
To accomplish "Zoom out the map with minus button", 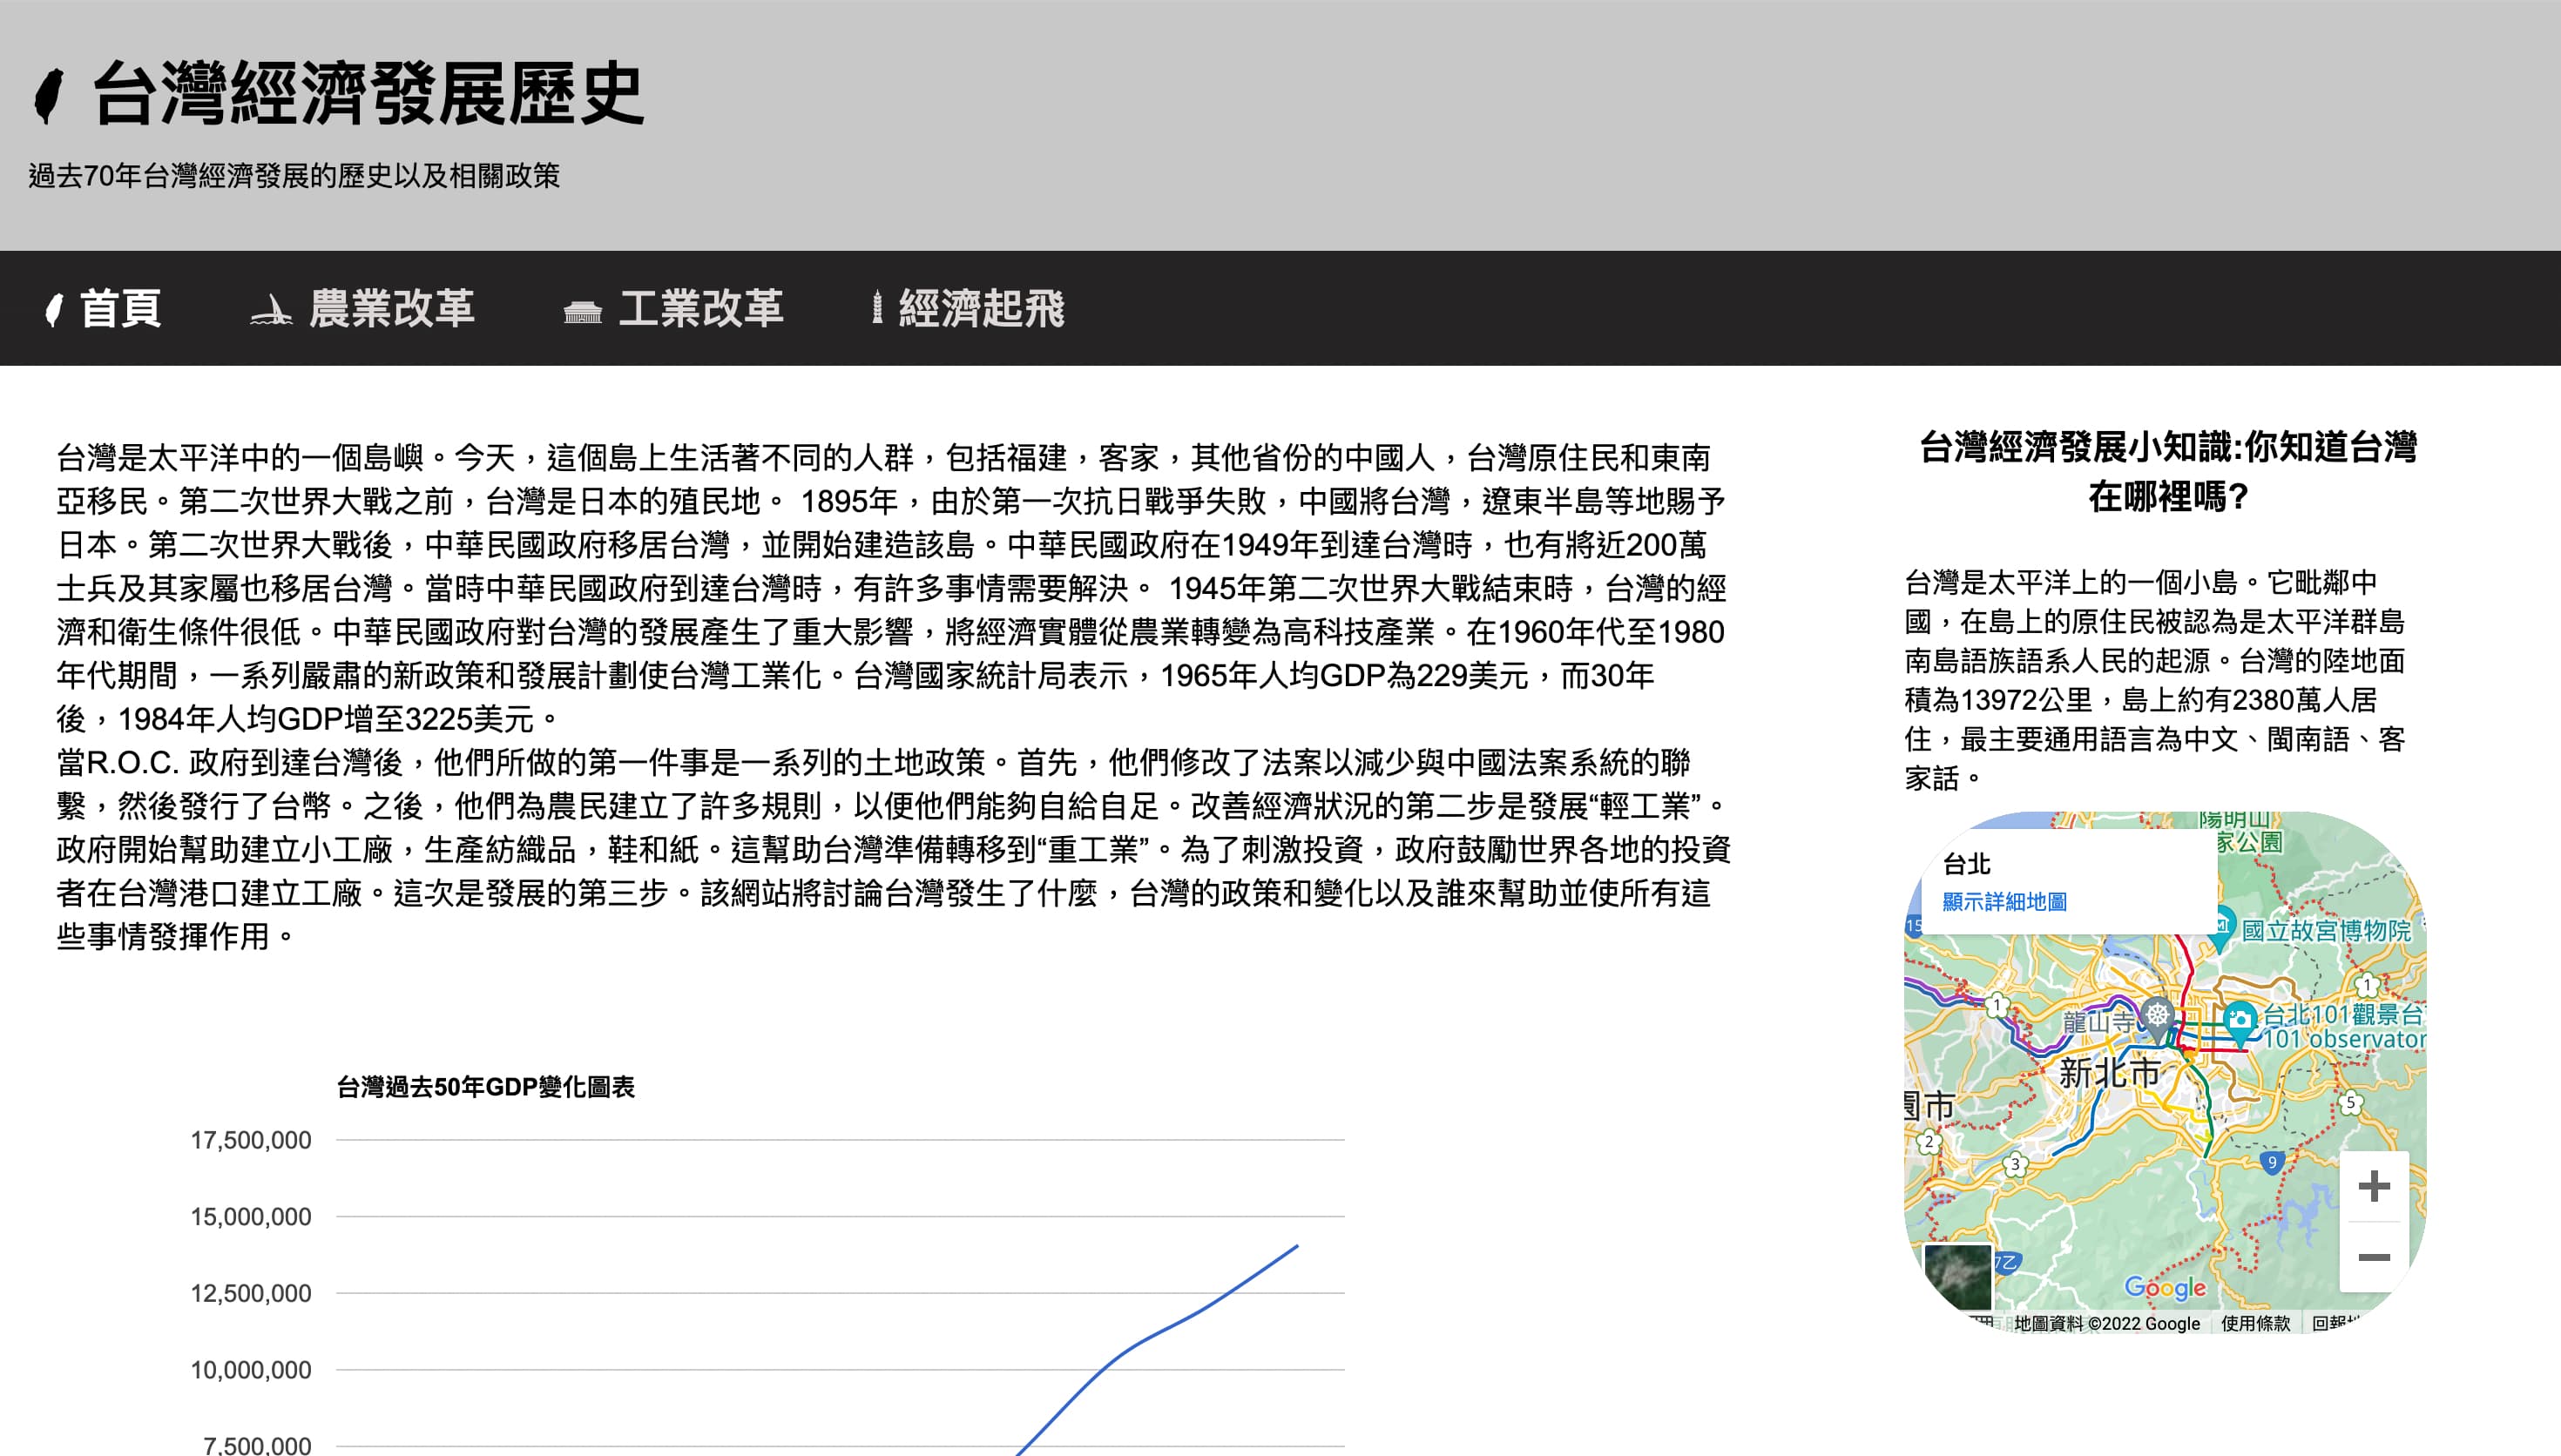I will 2373,1257.
